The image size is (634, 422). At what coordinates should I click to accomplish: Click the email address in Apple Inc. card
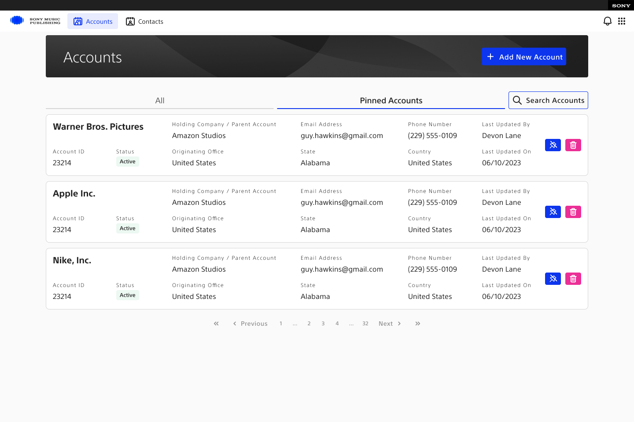click(x=342, y=203)
